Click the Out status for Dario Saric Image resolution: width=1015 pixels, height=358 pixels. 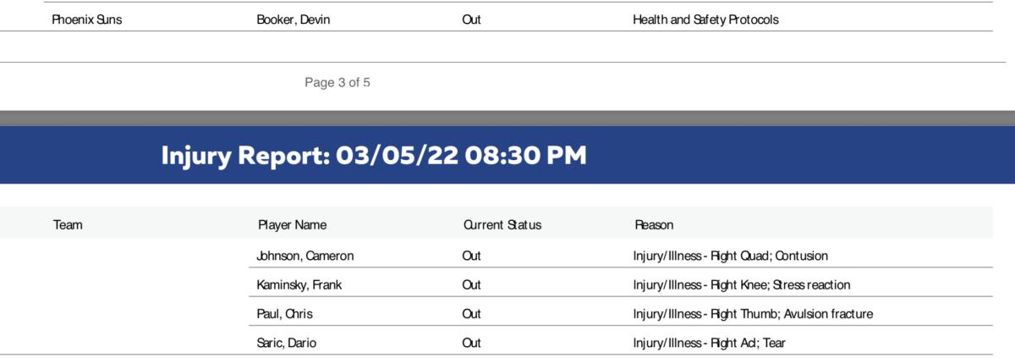471,343
